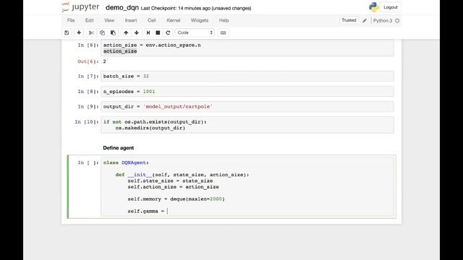Click the self.memory deque line

176,199
